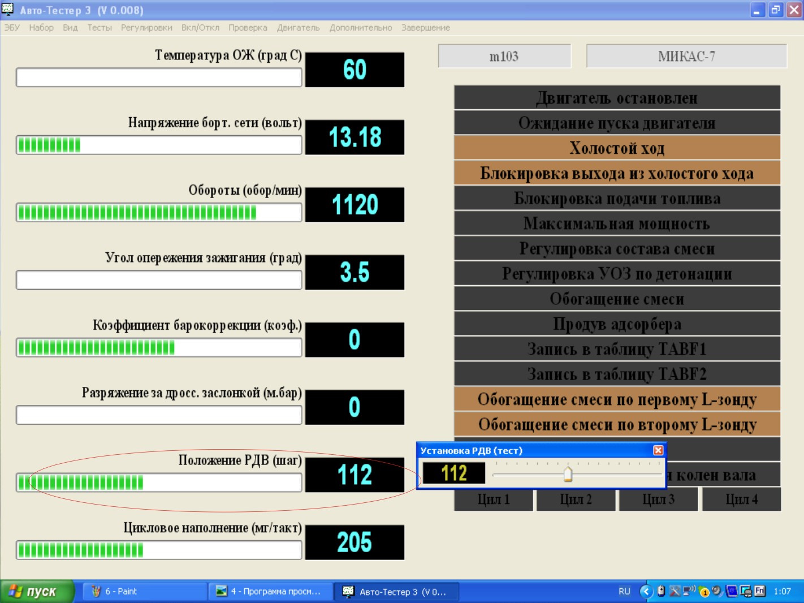Click the МИКАС-7 controller button
804x603 pixels.
point(686,56)
